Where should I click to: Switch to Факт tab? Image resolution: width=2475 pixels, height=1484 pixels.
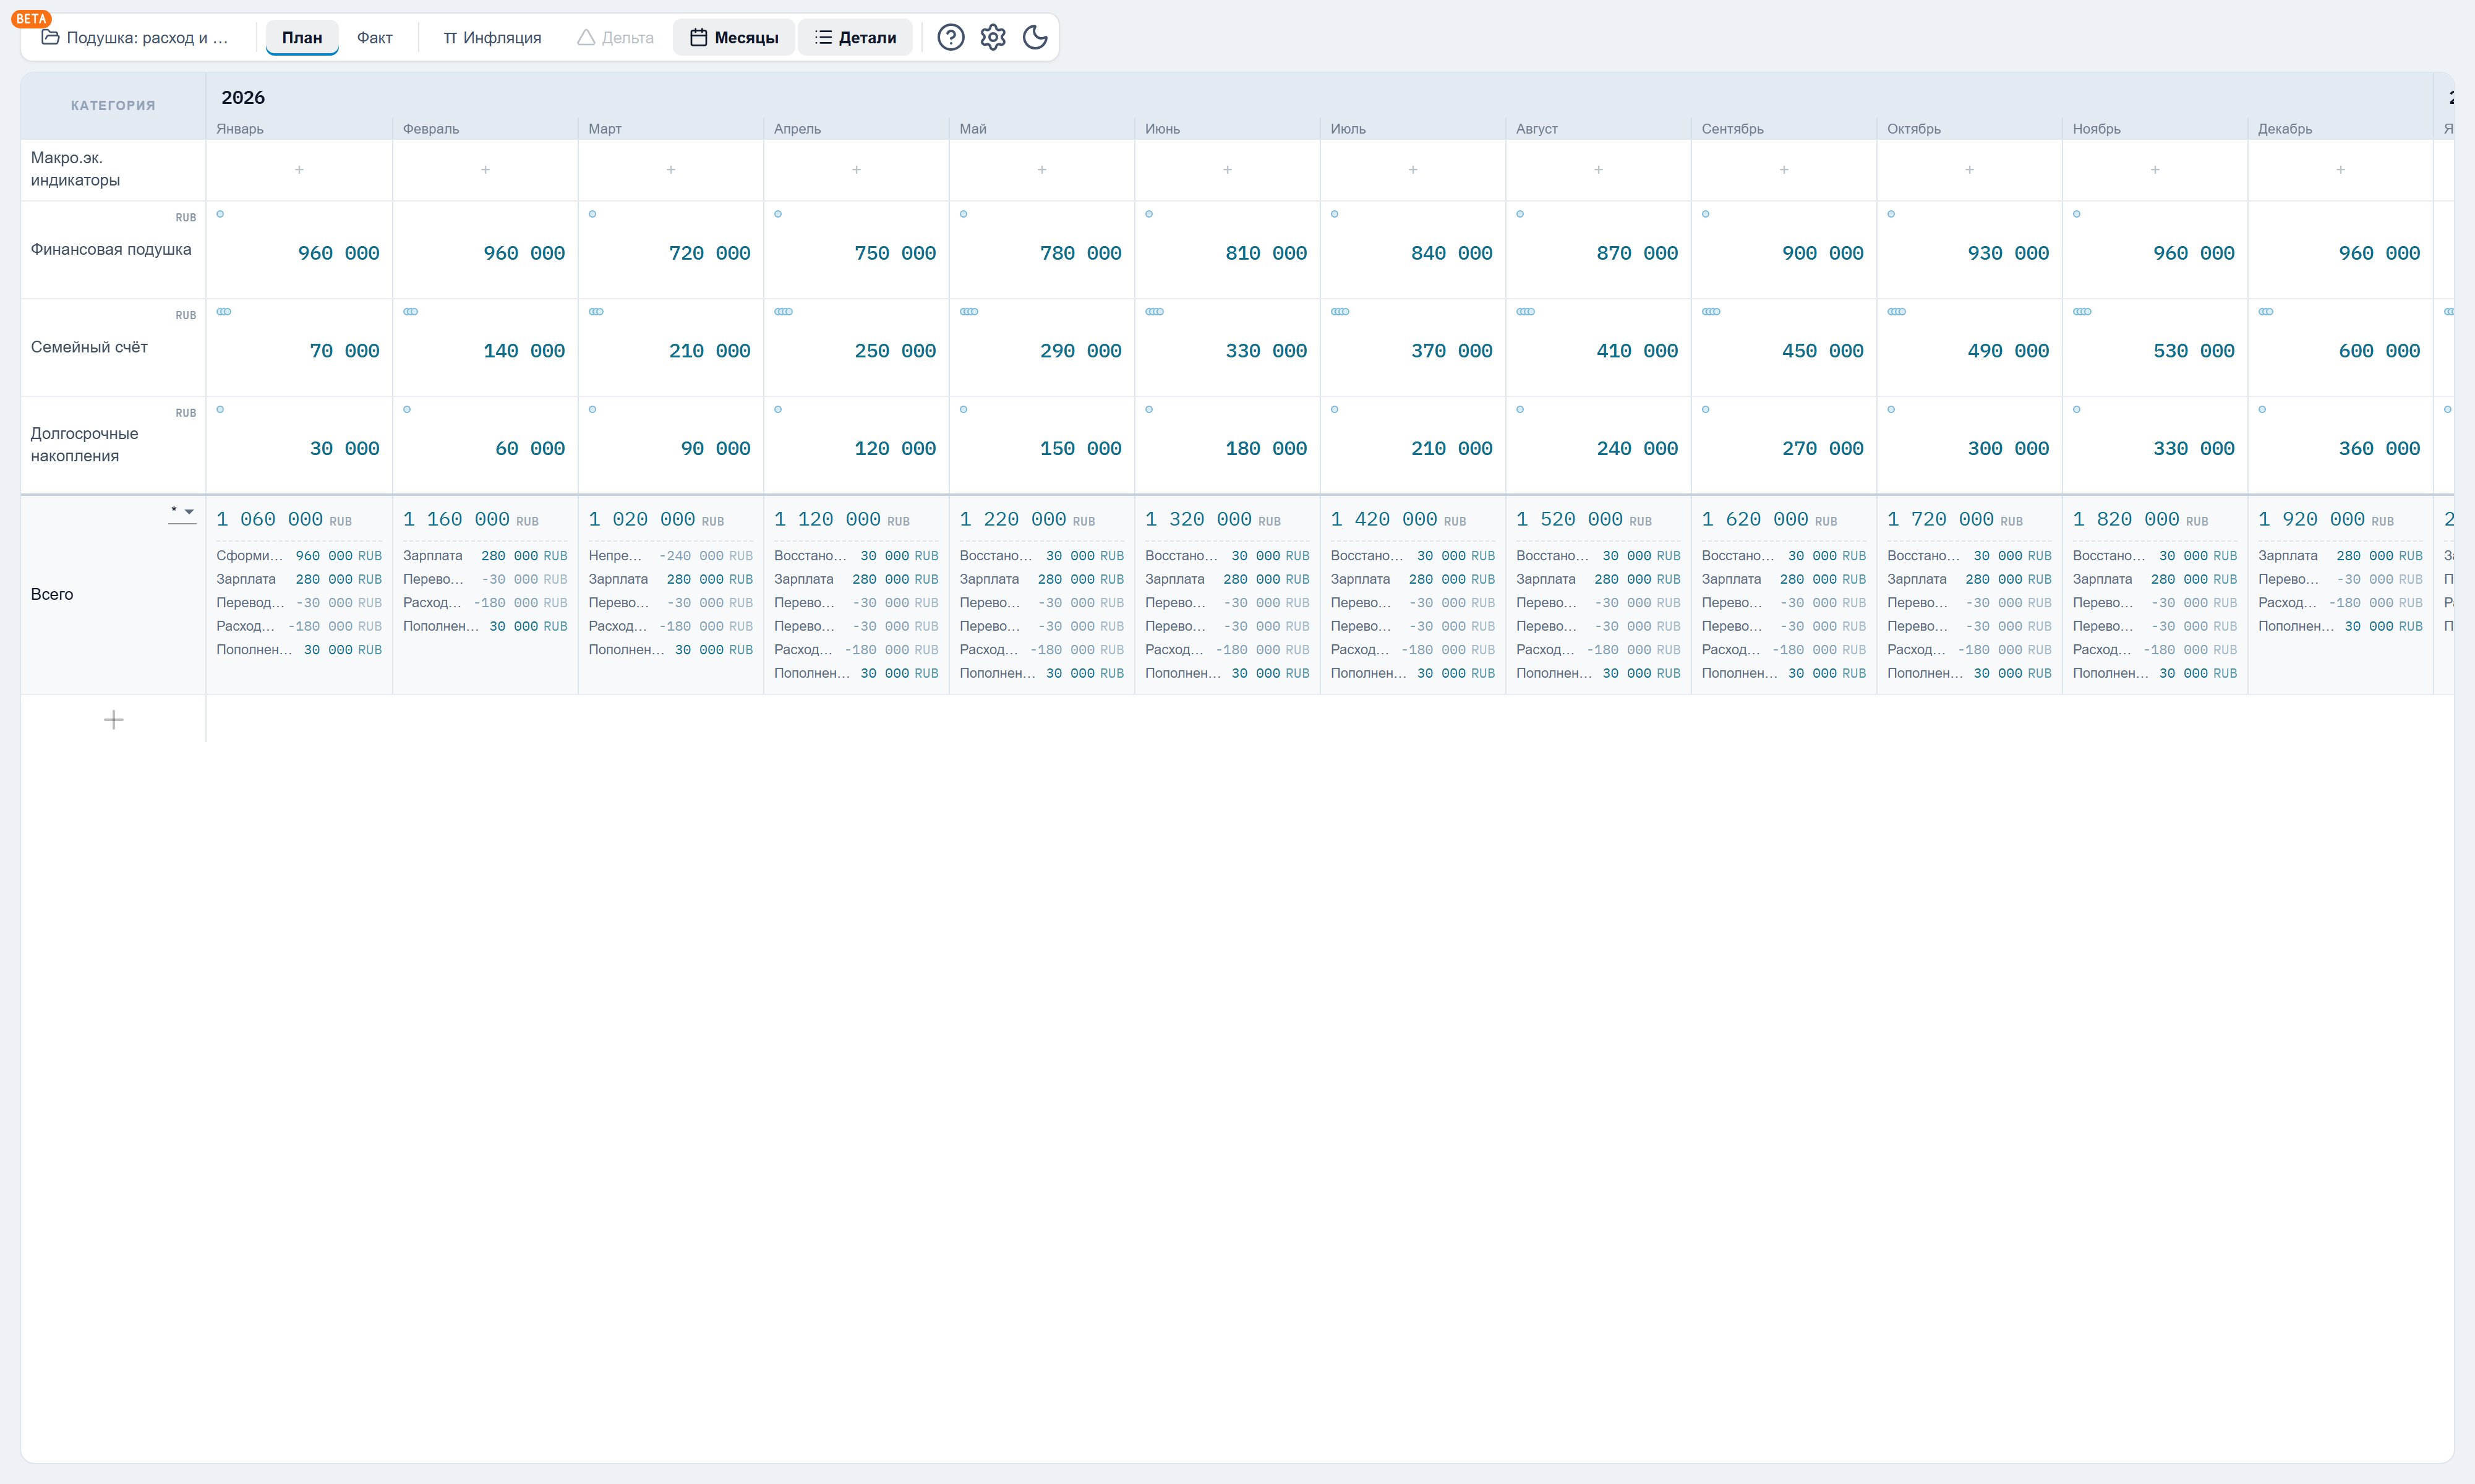tap(375, 37)
